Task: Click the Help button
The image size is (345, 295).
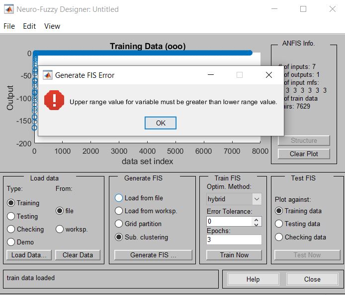Action: [253, 279]
